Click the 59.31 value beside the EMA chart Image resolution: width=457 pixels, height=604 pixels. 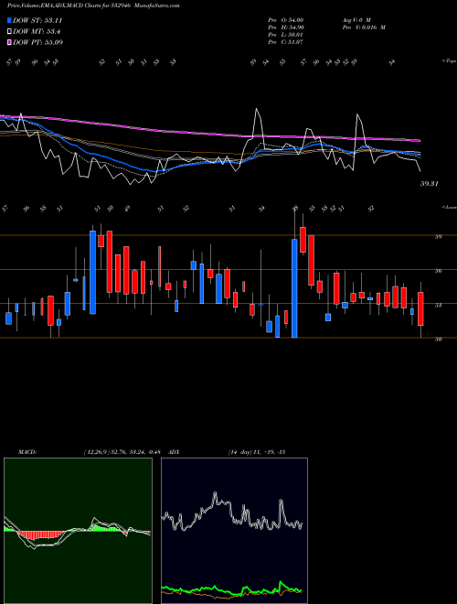pyautogui.click(x=430, y=184)
